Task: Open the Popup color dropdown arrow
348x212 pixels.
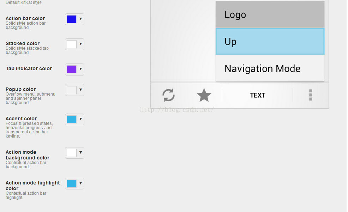Action: pos(81,90)
